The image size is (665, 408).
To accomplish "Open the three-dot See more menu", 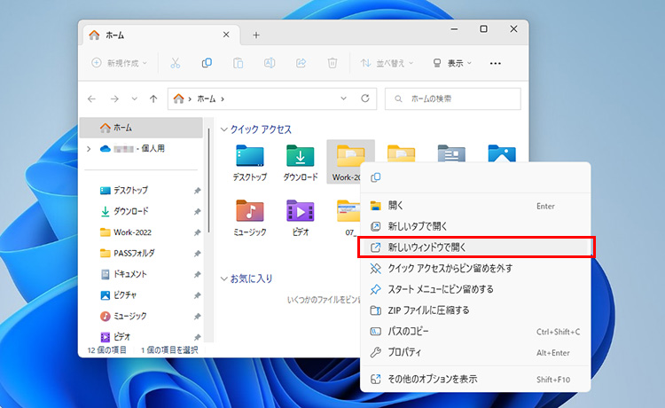I will pos(495,63).
